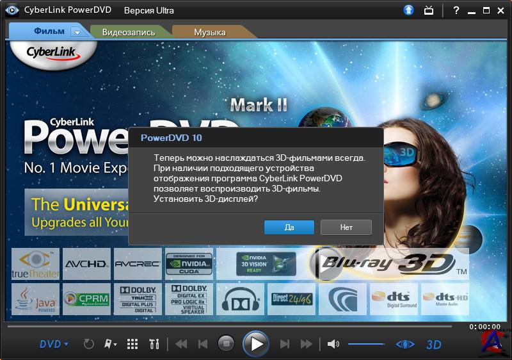
Task: Open the Музыка tab
Action: coord(209,31)
